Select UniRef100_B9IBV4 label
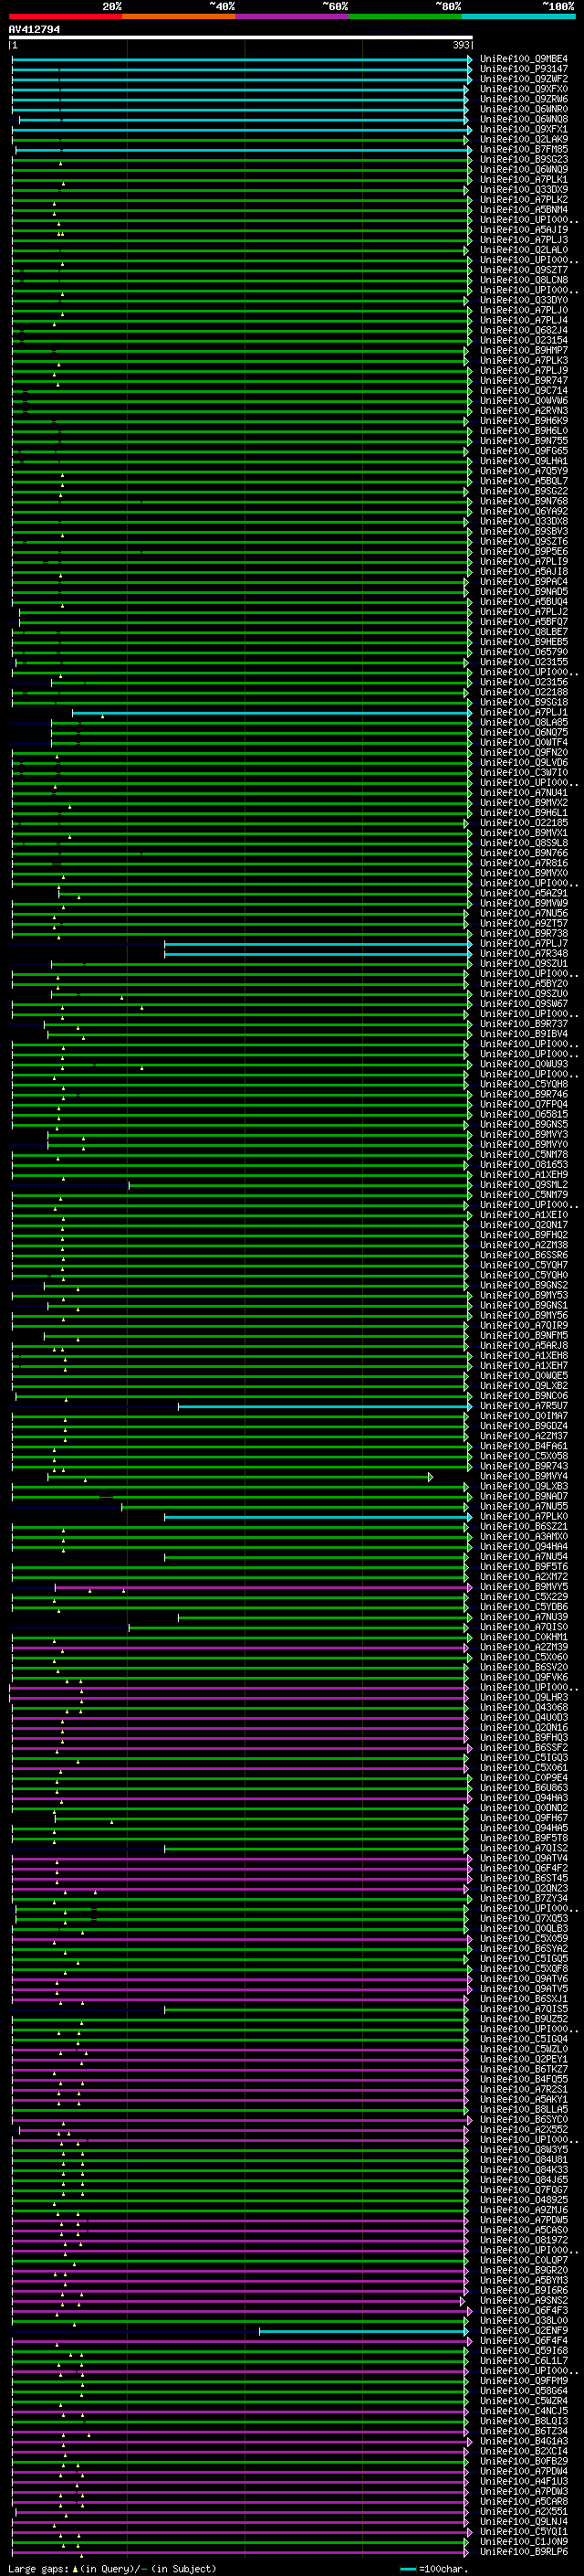 pos(523,1034)
